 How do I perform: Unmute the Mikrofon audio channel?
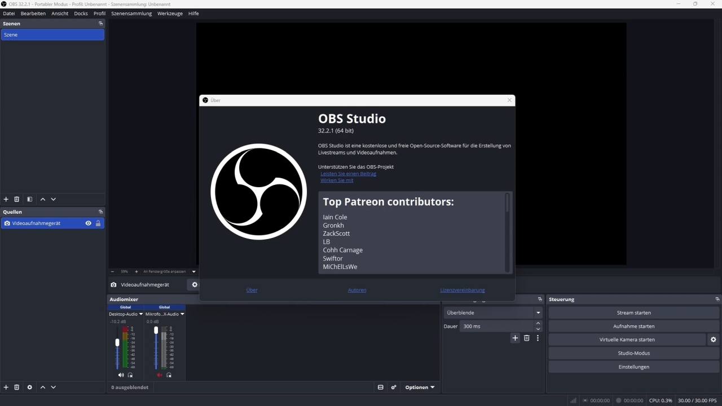click(x=160, y=375)
